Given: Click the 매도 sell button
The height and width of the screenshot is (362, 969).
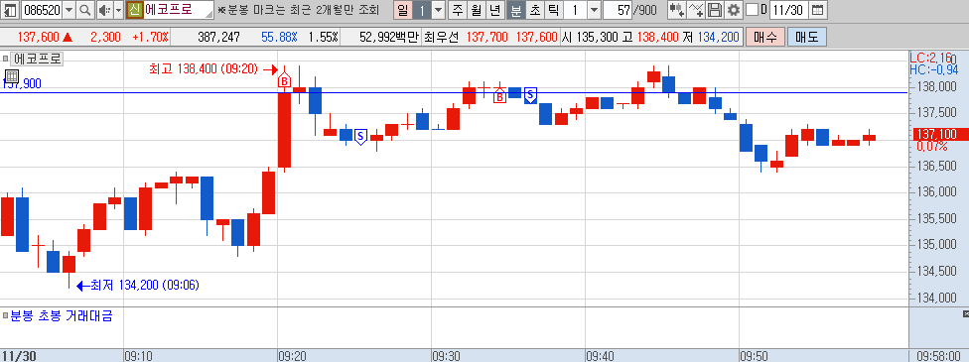Looking at the screenshot, I should (x=807, y=37).
